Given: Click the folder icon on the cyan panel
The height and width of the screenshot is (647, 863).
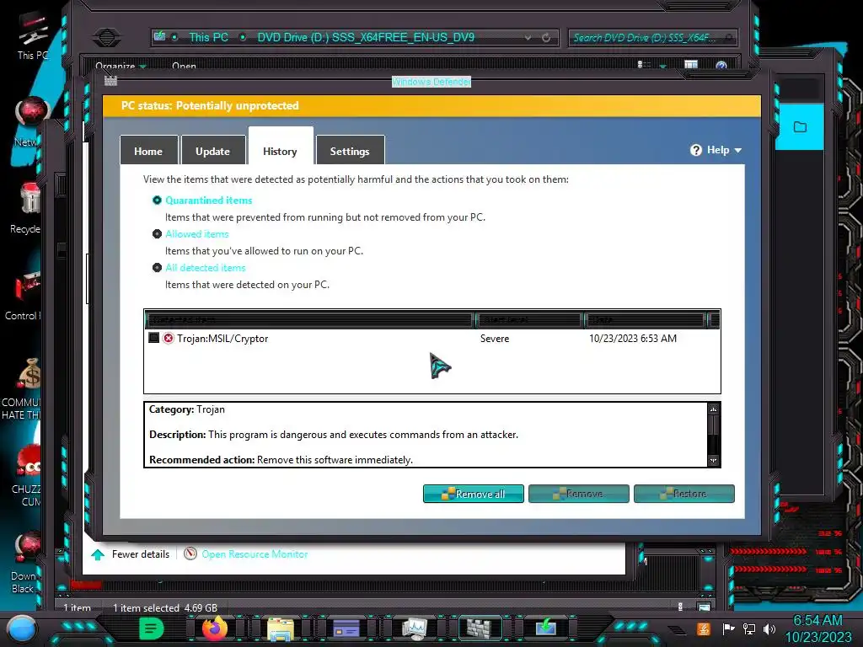Looking at the screenshot, I should point(800,127).
